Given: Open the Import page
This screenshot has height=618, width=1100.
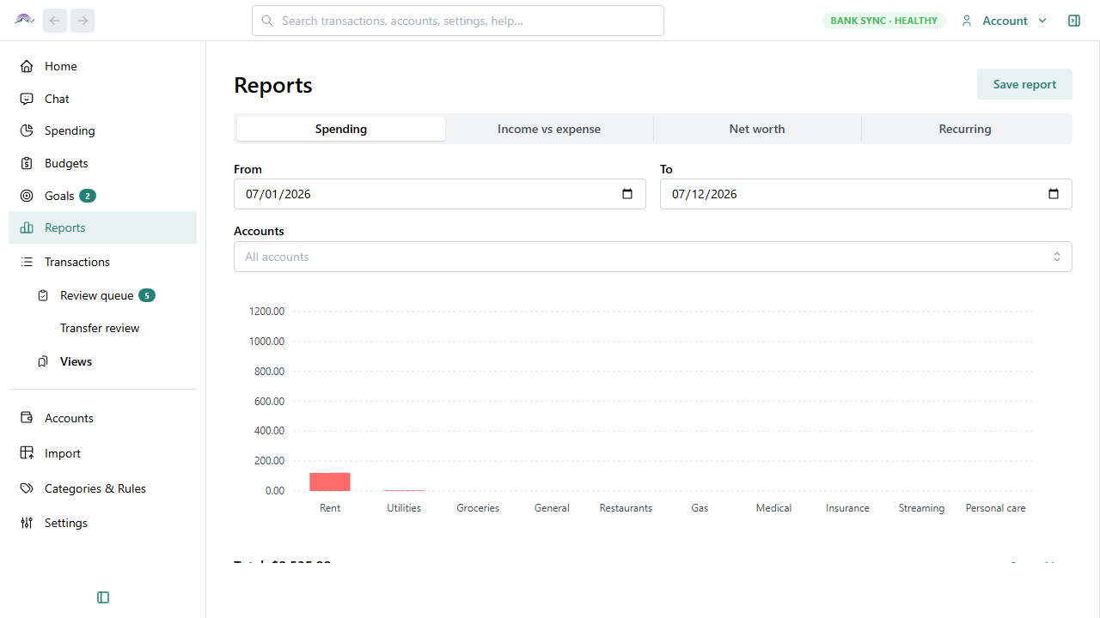Looking at the screenshot, I should coord(102,453).
